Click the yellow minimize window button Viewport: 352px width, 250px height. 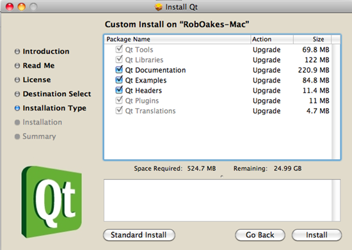22,7
